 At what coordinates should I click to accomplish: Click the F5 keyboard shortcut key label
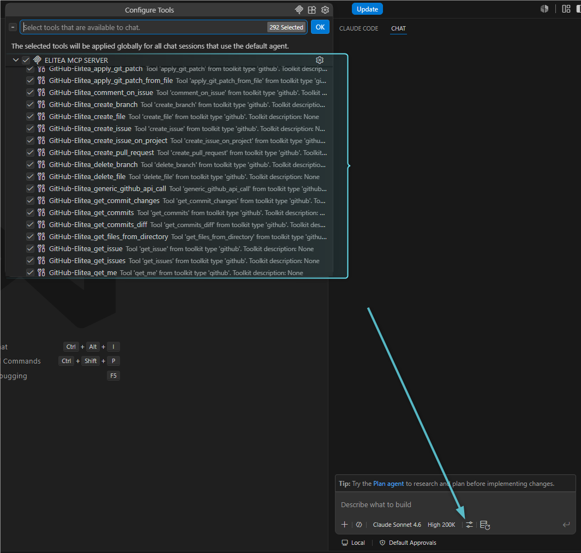113,376
